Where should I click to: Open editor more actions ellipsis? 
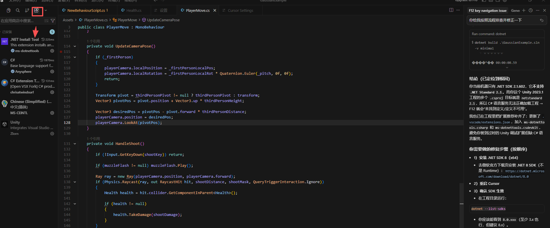pyautogui.click(x=458, y=10)
